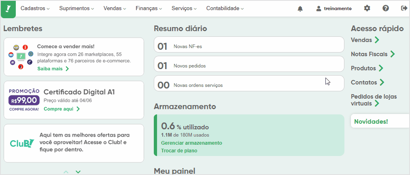Click the help question mark icon
Image resolution: width=410 pixels, height=175 pixels.
(x=386, y=8)
